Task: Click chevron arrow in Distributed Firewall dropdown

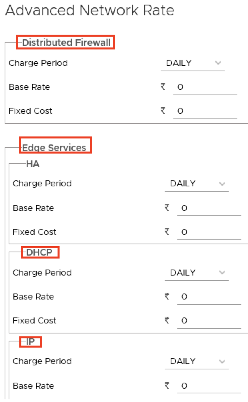Action: click(x=218, y=63)
